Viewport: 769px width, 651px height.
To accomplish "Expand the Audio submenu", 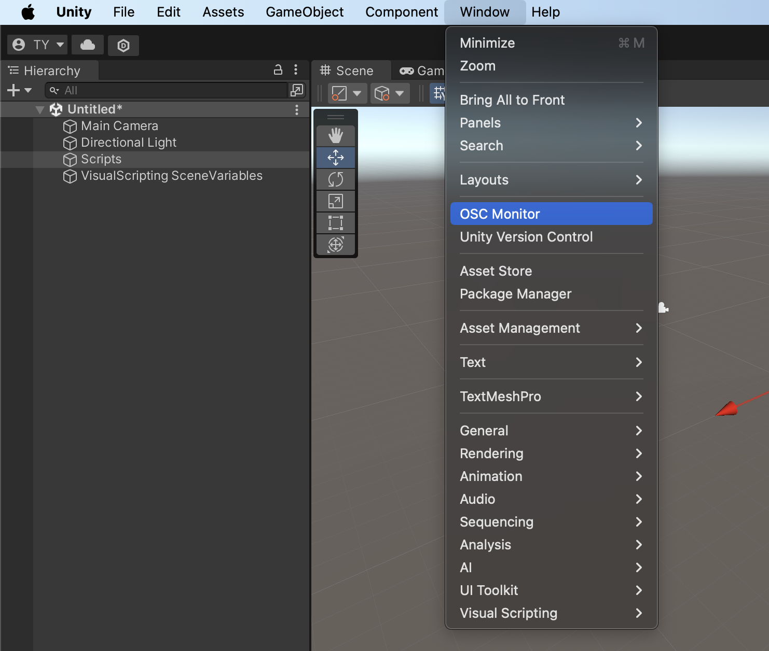I will point(552,499).
